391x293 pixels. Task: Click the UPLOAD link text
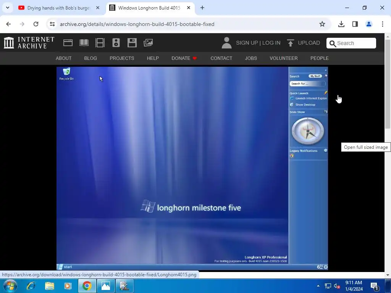[x=309, y=43]
